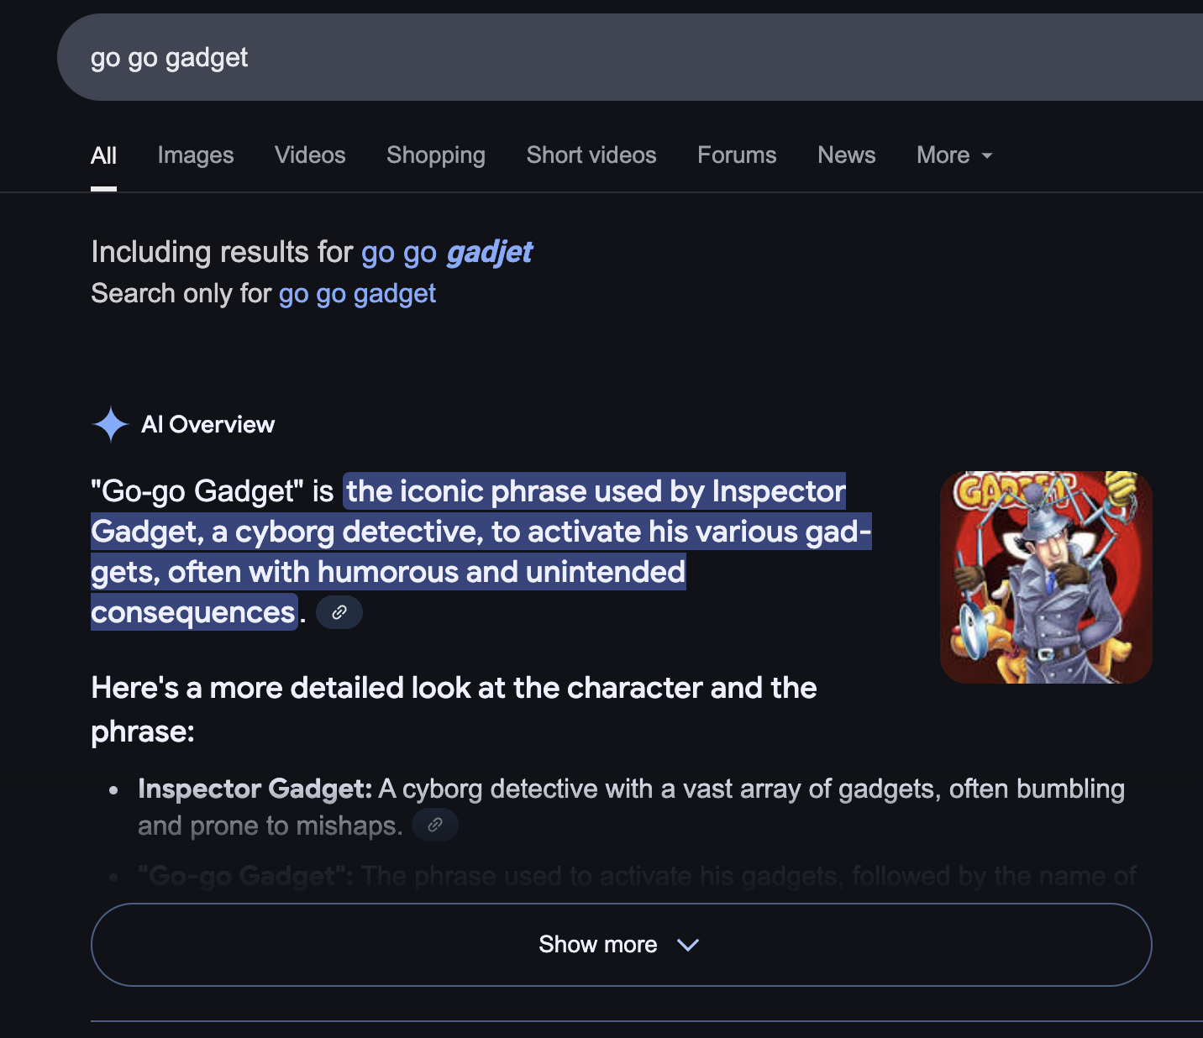
Task: Follow the 'go go gadjet' suggested results link
Action: (447, 252)
